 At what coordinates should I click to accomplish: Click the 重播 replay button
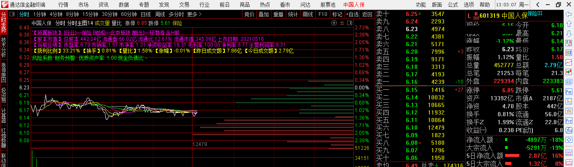[x=278, y=14]
